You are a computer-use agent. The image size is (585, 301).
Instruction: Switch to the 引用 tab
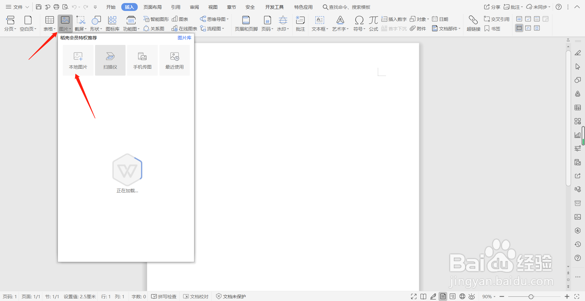pos(176,7)
